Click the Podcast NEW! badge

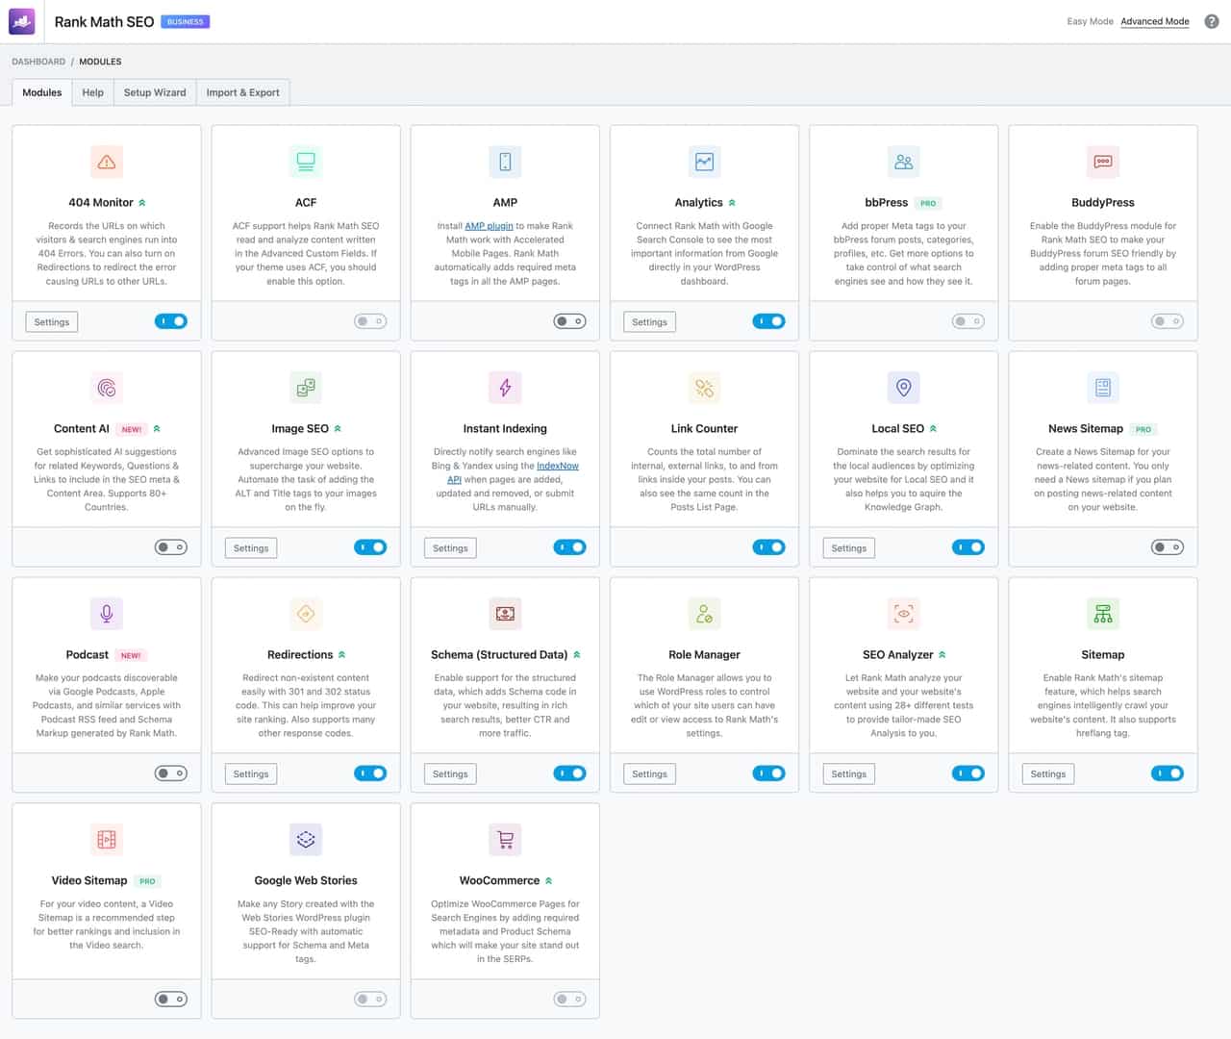[131, 655]
